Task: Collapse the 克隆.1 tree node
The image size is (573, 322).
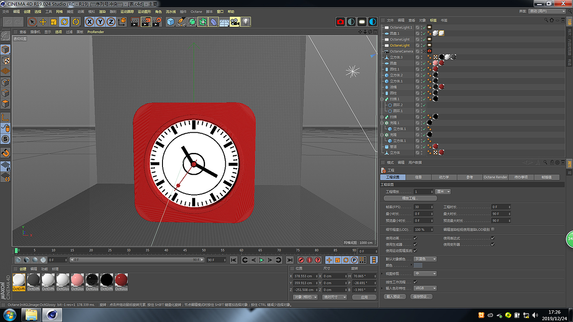Action: pyautogui.click(x=382, y=123)
